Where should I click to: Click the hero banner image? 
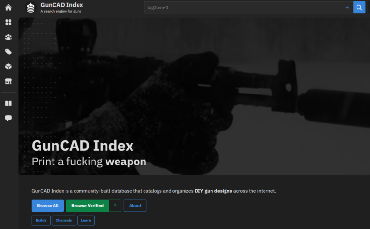pyautogui.click(x=194, y=96)
